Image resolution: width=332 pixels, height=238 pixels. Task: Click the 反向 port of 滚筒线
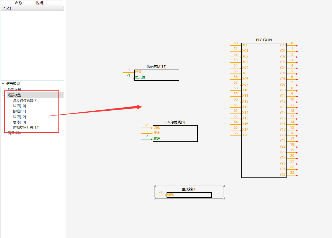click(x=157, y=133)
